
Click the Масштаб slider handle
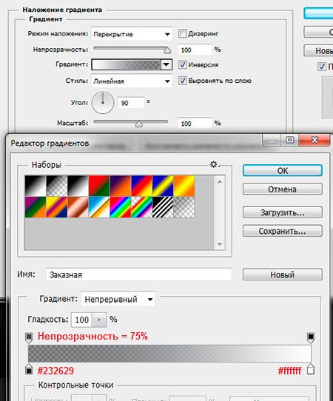pos(139,124)
